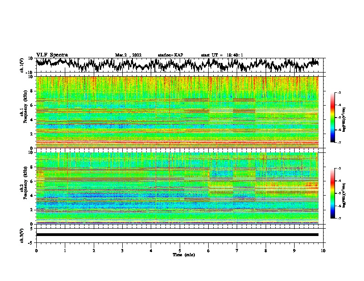
Task: Click the "5" tick on ch.3(V) axis
Action: [32, 229]
